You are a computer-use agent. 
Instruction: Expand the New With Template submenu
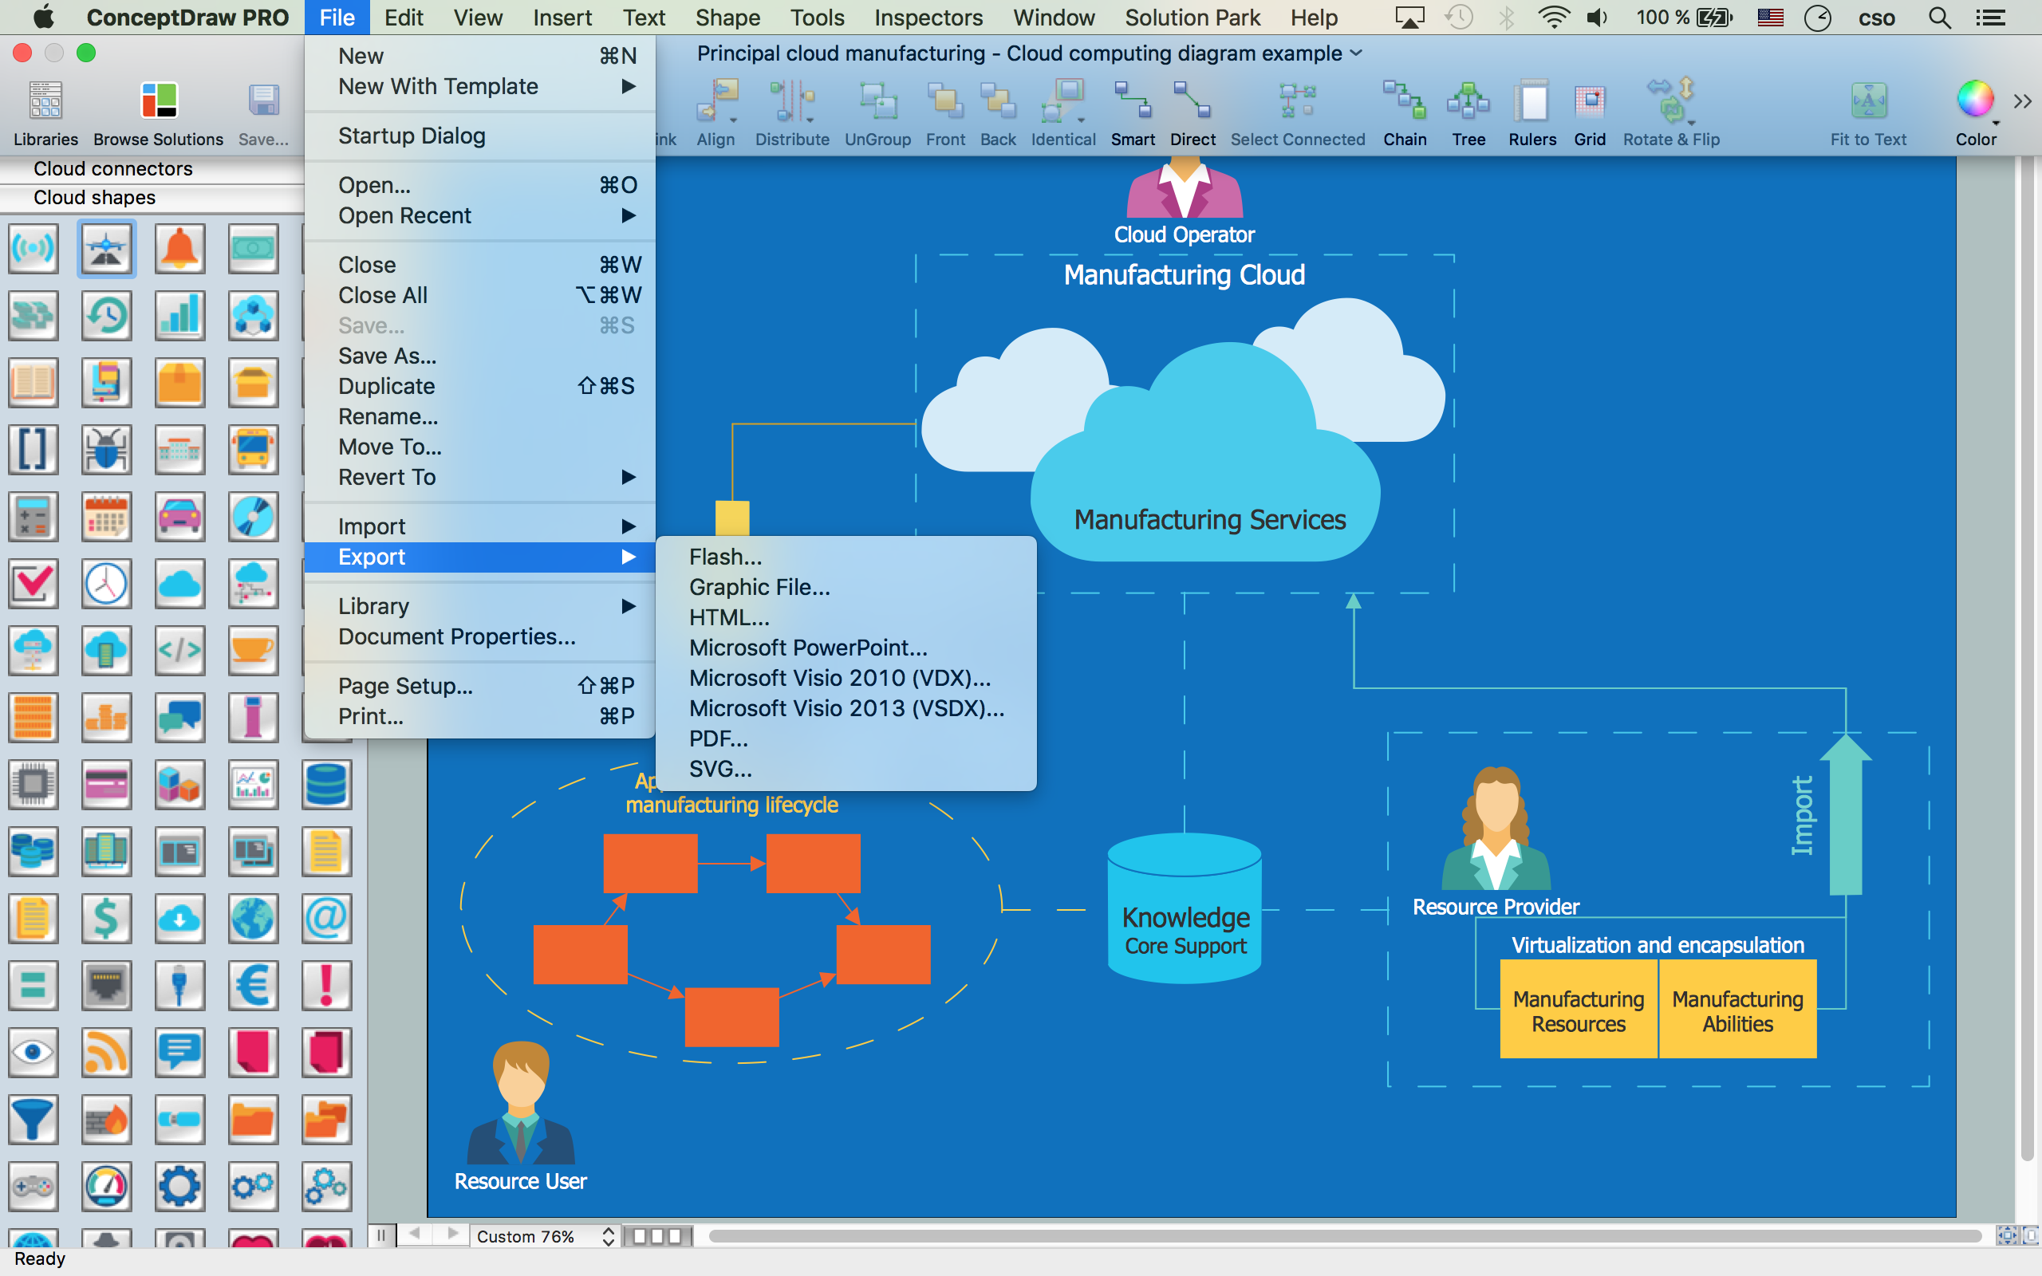[x=479, y=86]
